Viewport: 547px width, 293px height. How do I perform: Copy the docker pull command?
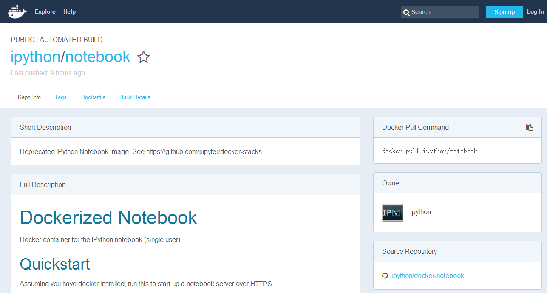530,127
